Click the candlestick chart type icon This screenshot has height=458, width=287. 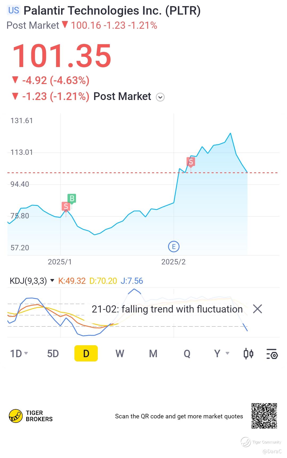point(248,354)
